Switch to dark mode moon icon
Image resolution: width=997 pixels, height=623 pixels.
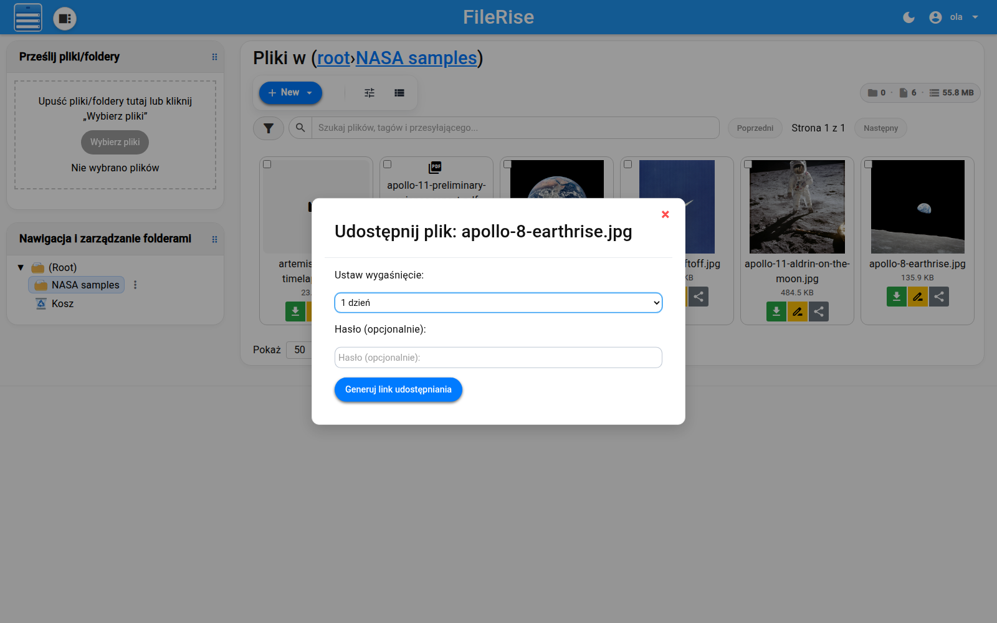(x=909, y=17)
